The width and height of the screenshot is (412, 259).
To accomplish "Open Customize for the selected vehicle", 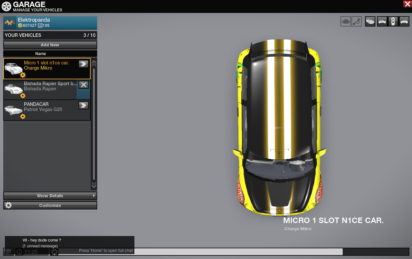I will click(50, 206).
